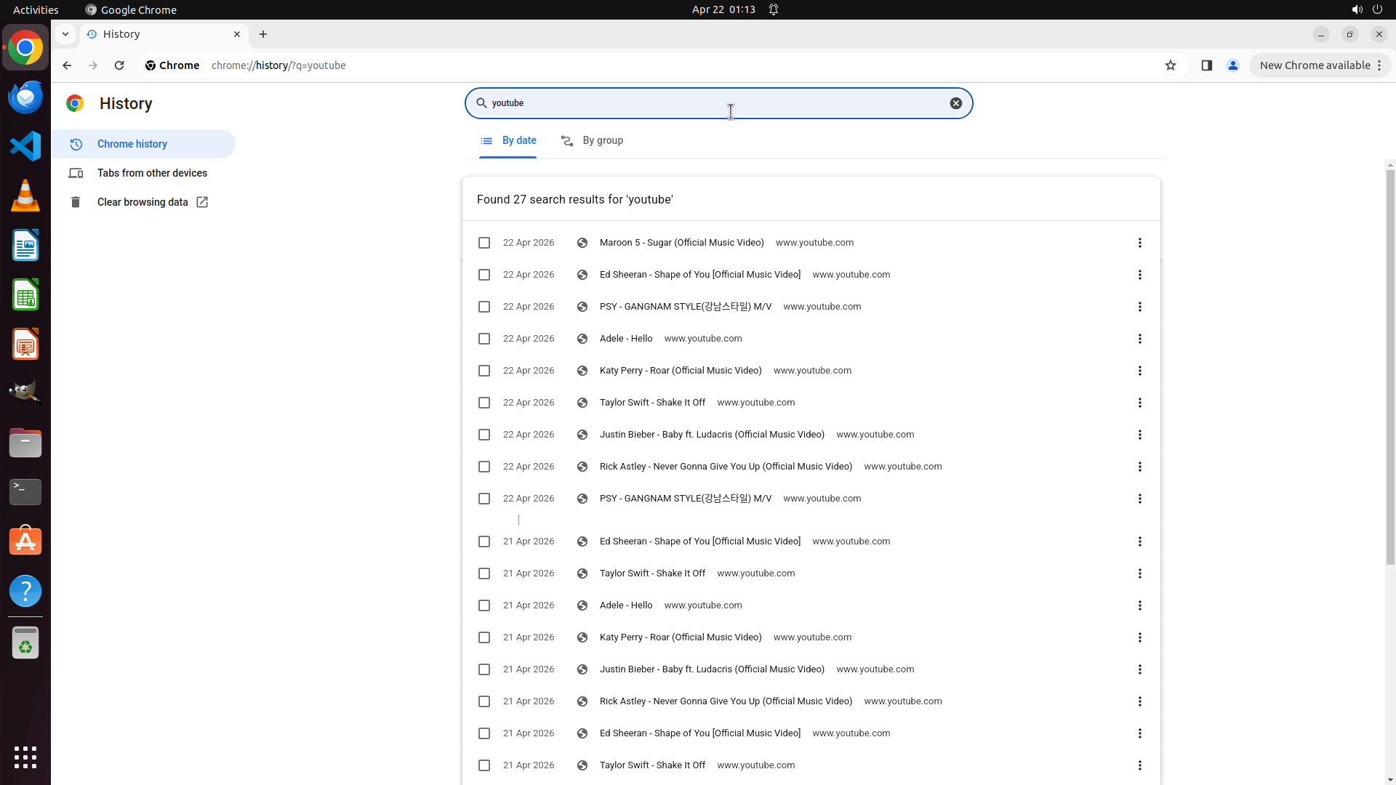
Task: Expand the tab search dropdown arrow
Action: 65,34
